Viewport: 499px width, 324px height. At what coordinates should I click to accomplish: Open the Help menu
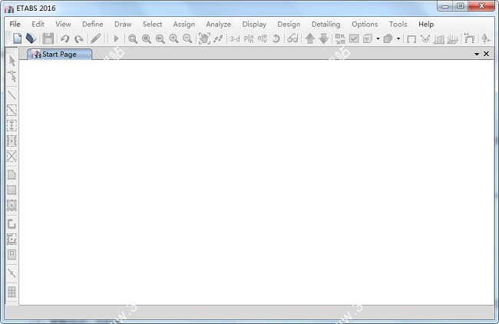[426, 25]
